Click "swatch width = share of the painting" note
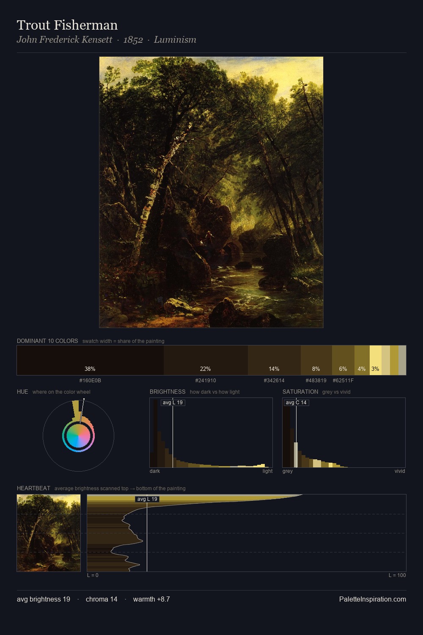 124,341
